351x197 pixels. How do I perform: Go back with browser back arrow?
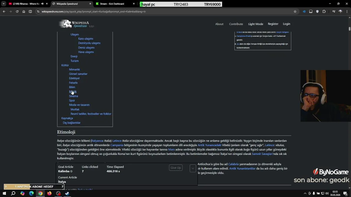(4, 11)
